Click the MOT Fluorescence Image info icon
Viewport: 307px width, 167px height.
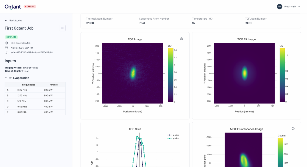293,129
